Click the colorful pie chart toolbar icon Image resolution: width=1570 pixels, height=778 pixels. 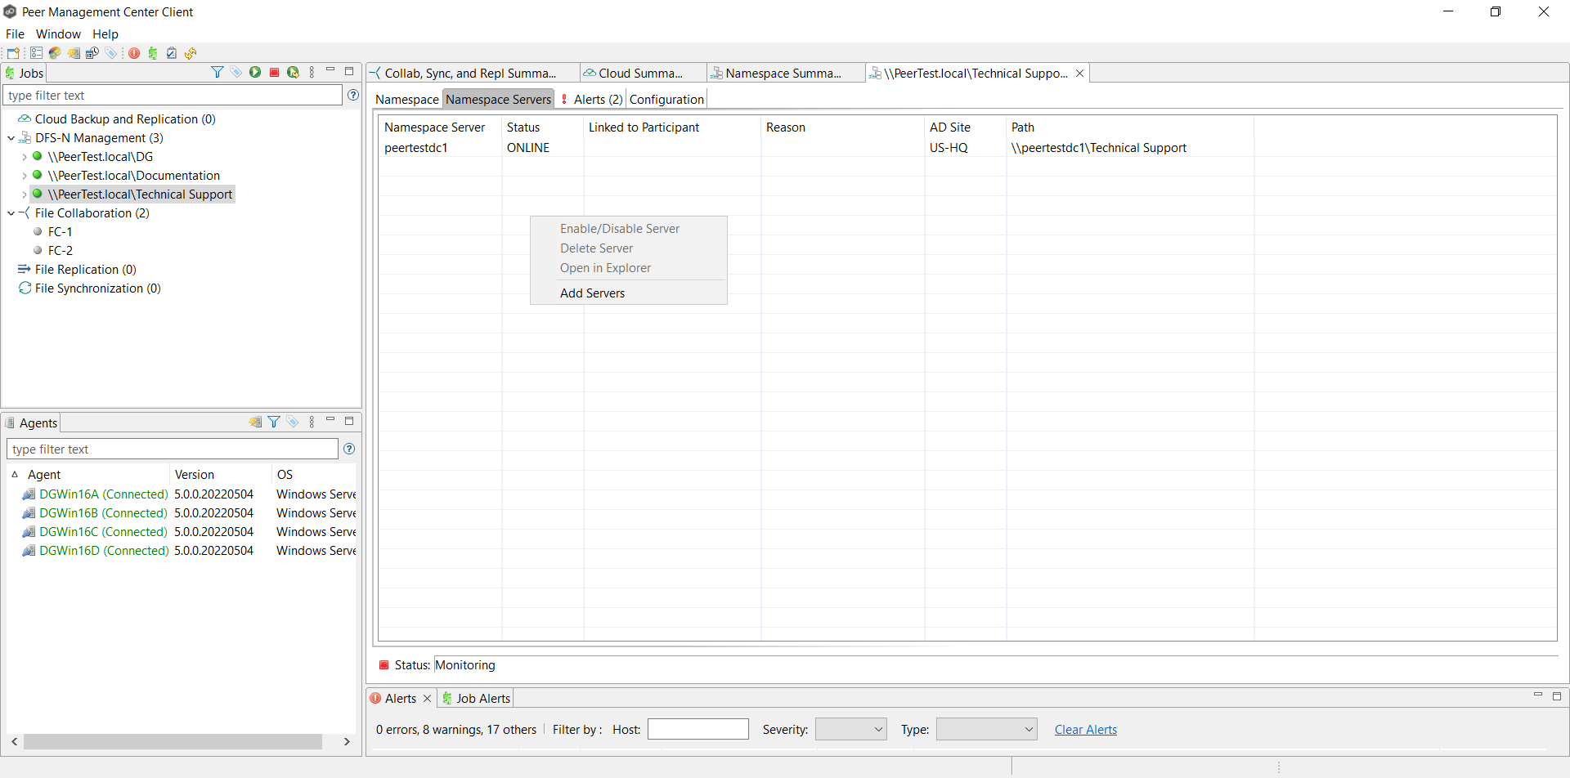tap(55, 53)
